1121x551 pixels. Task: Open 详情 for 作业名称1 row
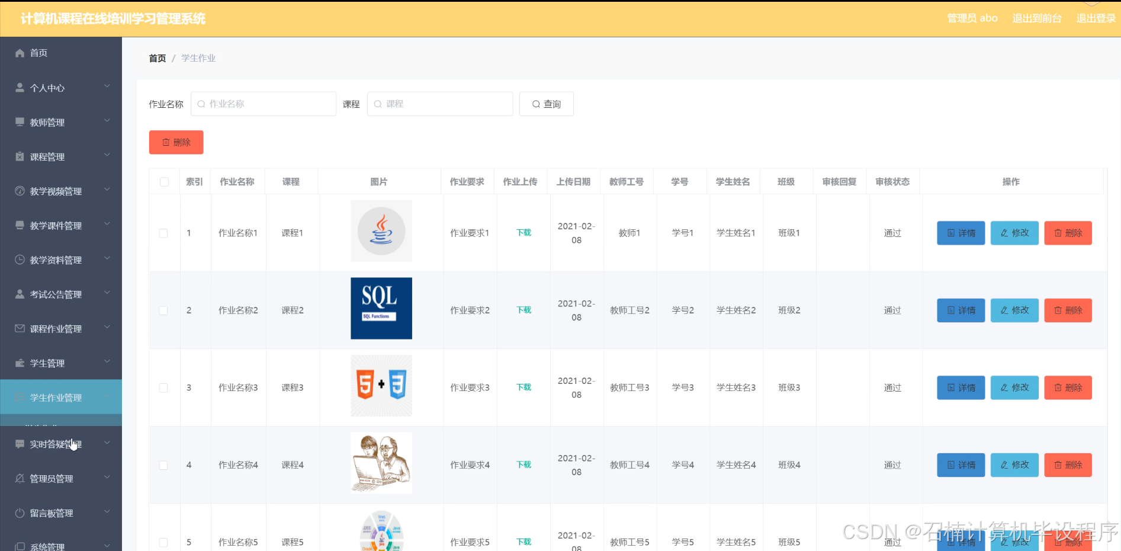pyautogui.click(x=961, y=233)
